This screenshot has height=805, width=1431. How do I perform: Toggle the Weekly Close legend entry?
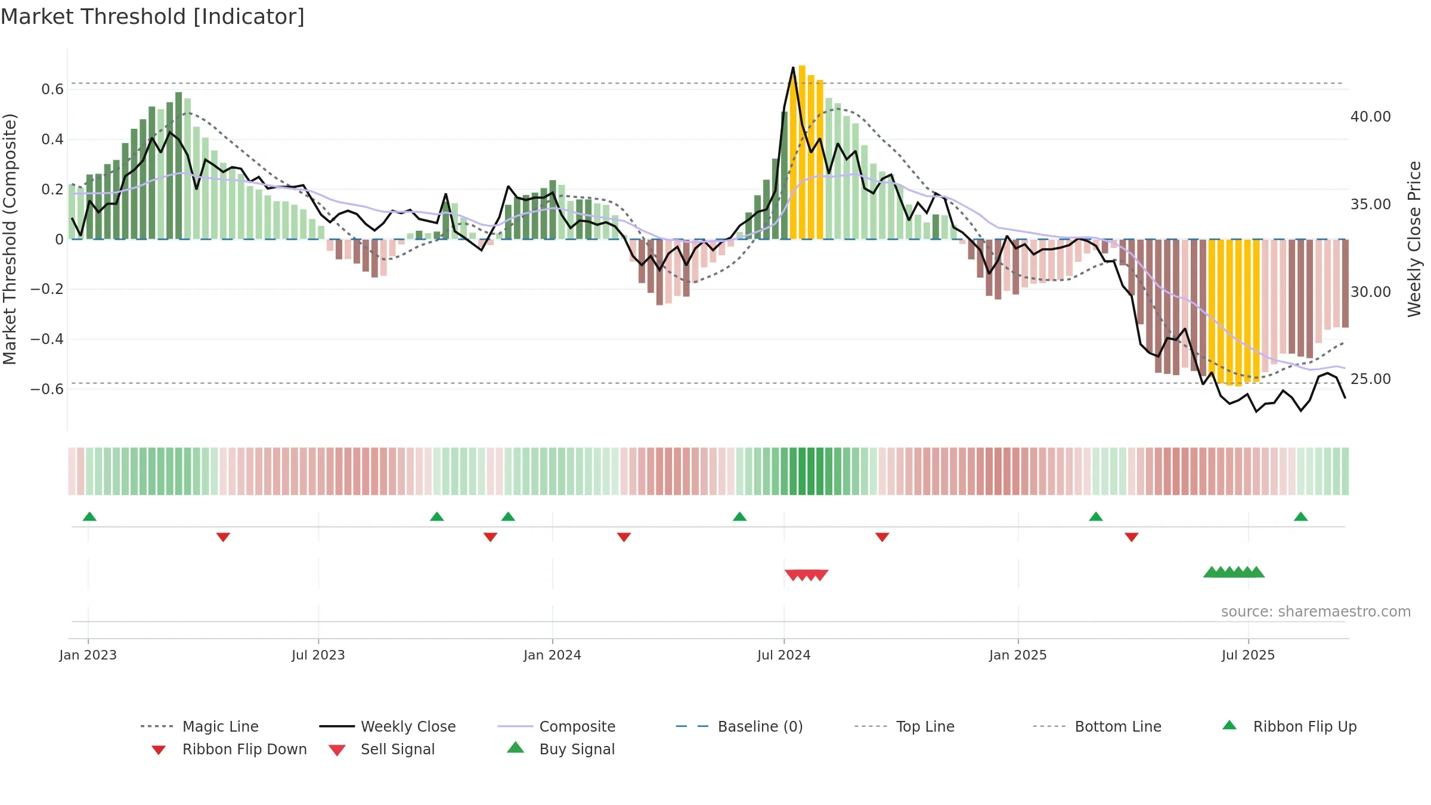click(x=388, y=726)
